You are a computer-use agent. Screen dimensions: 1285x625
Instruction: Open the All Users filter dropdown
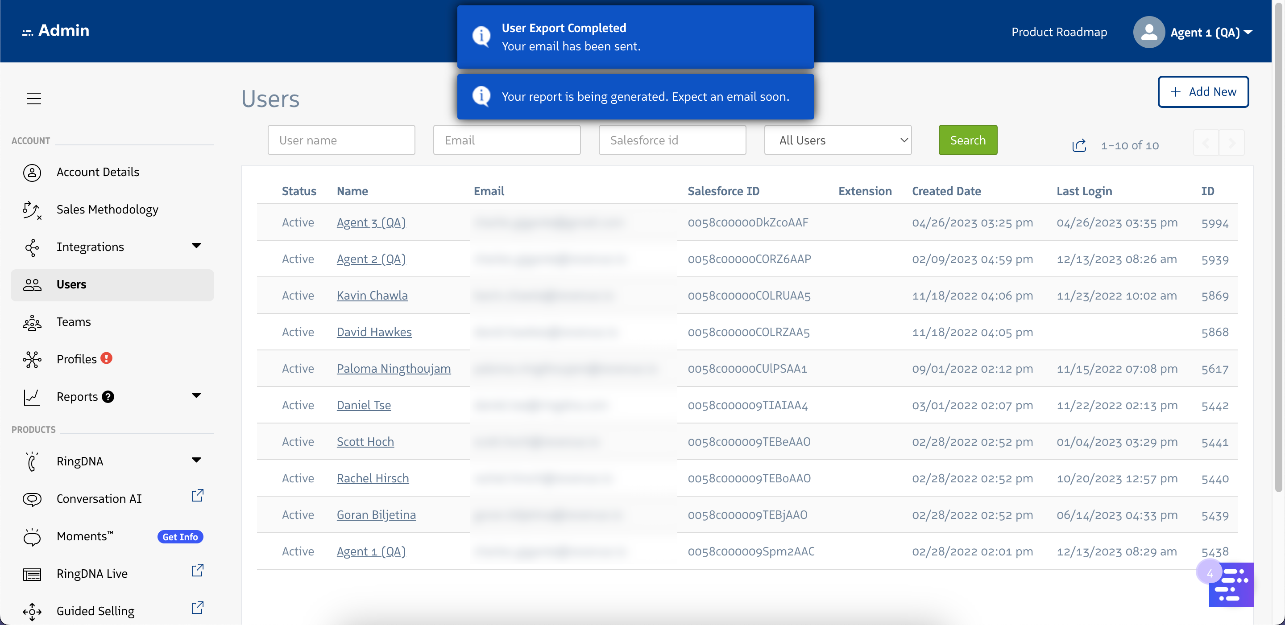click(x=837, y=140)
